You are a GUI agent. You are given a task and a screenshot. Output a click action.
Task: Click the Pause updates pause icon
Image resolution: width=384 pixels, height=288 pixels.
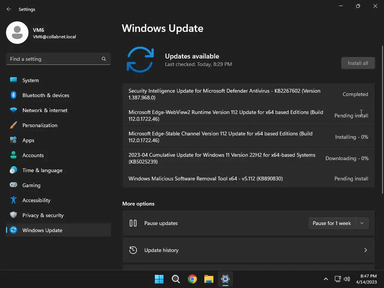tap(133, 223)
